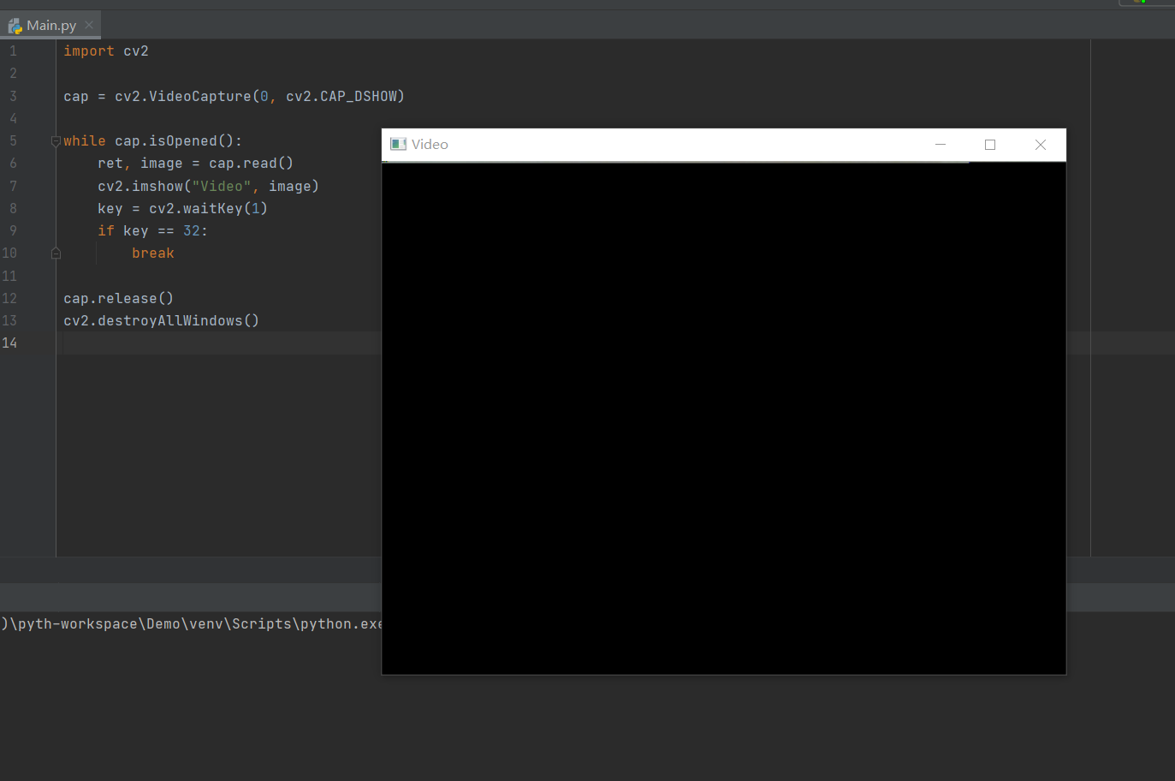
Task: Click the 'key = cv2.waitKey(1)' line
Action: 182,209
